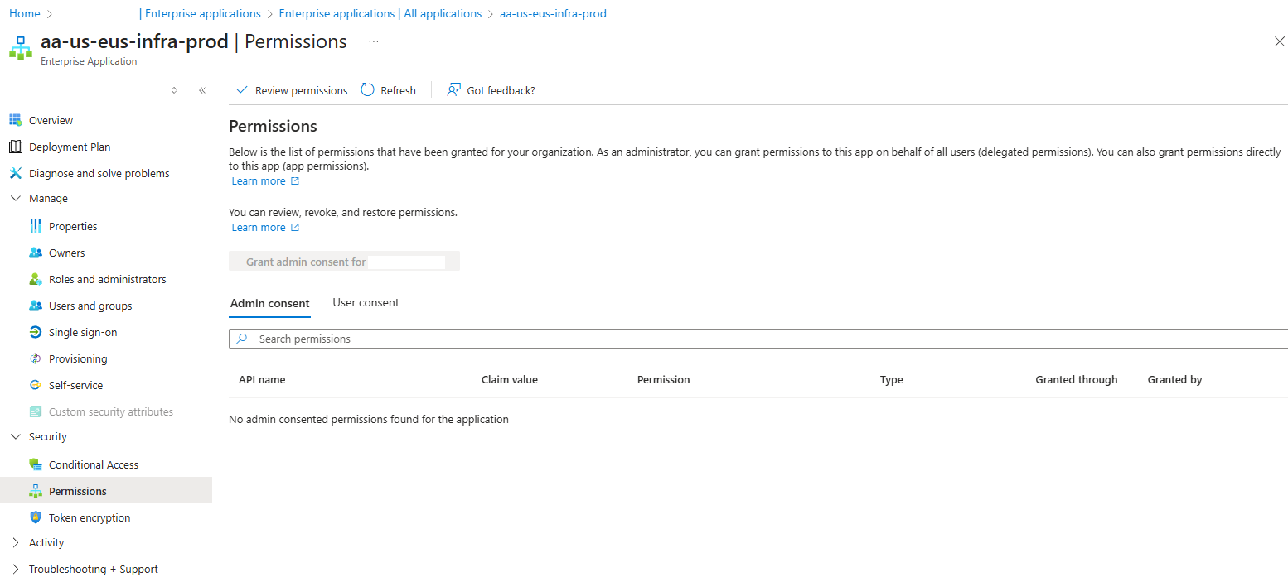Click the Home breadcrumb link
Screen dimensions: 1288x587
(24, 14)
